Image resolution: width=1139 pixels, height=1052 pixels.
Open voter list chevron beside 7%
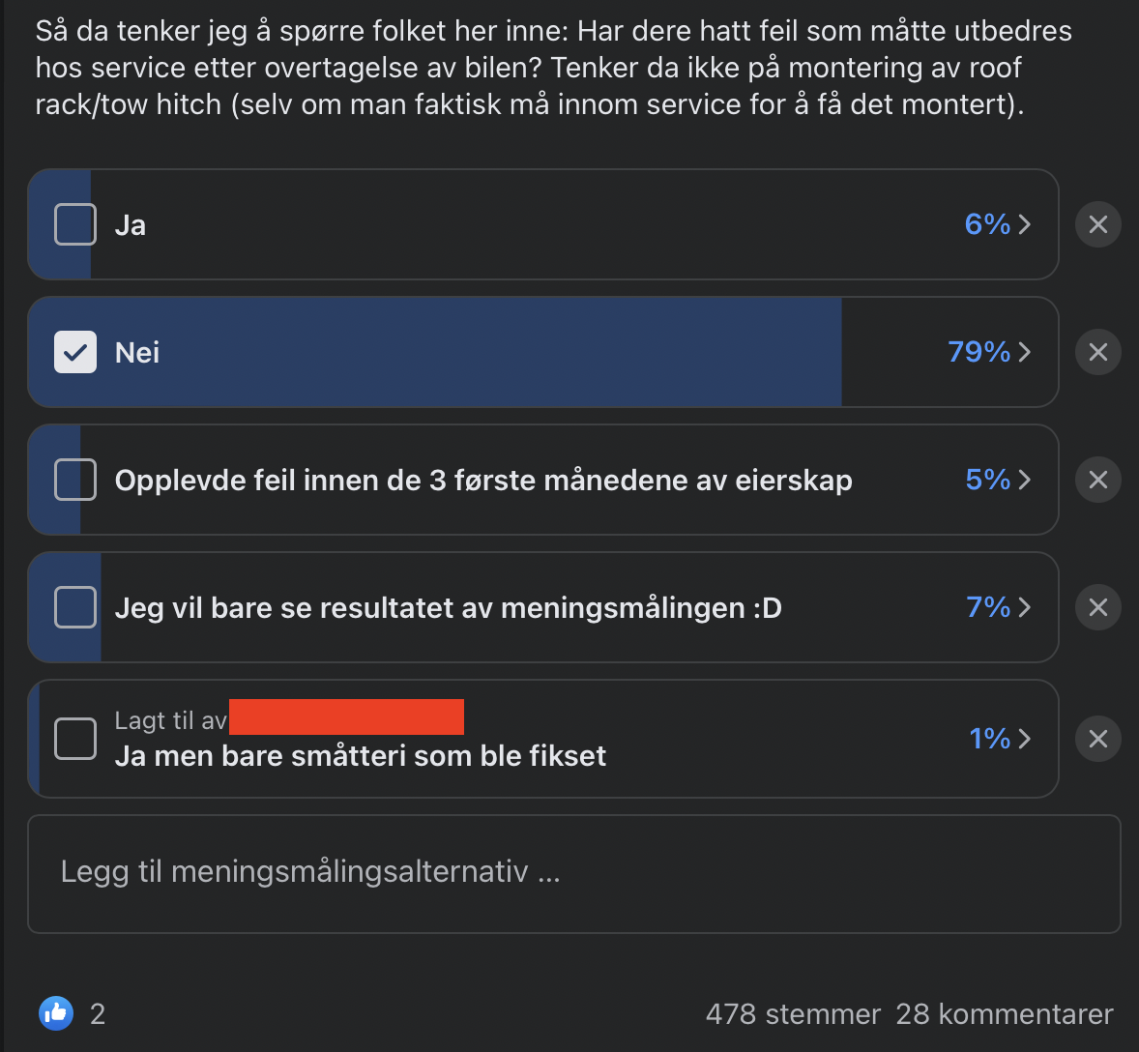coord(1025,607)
